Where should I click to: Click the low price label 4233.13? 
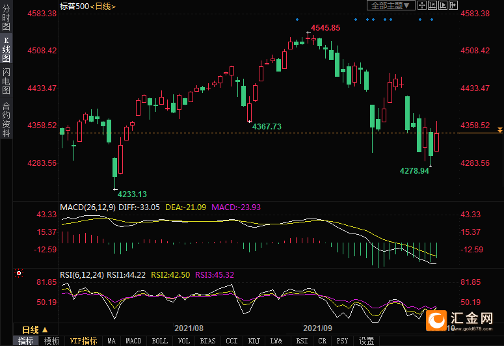point(132,194)
